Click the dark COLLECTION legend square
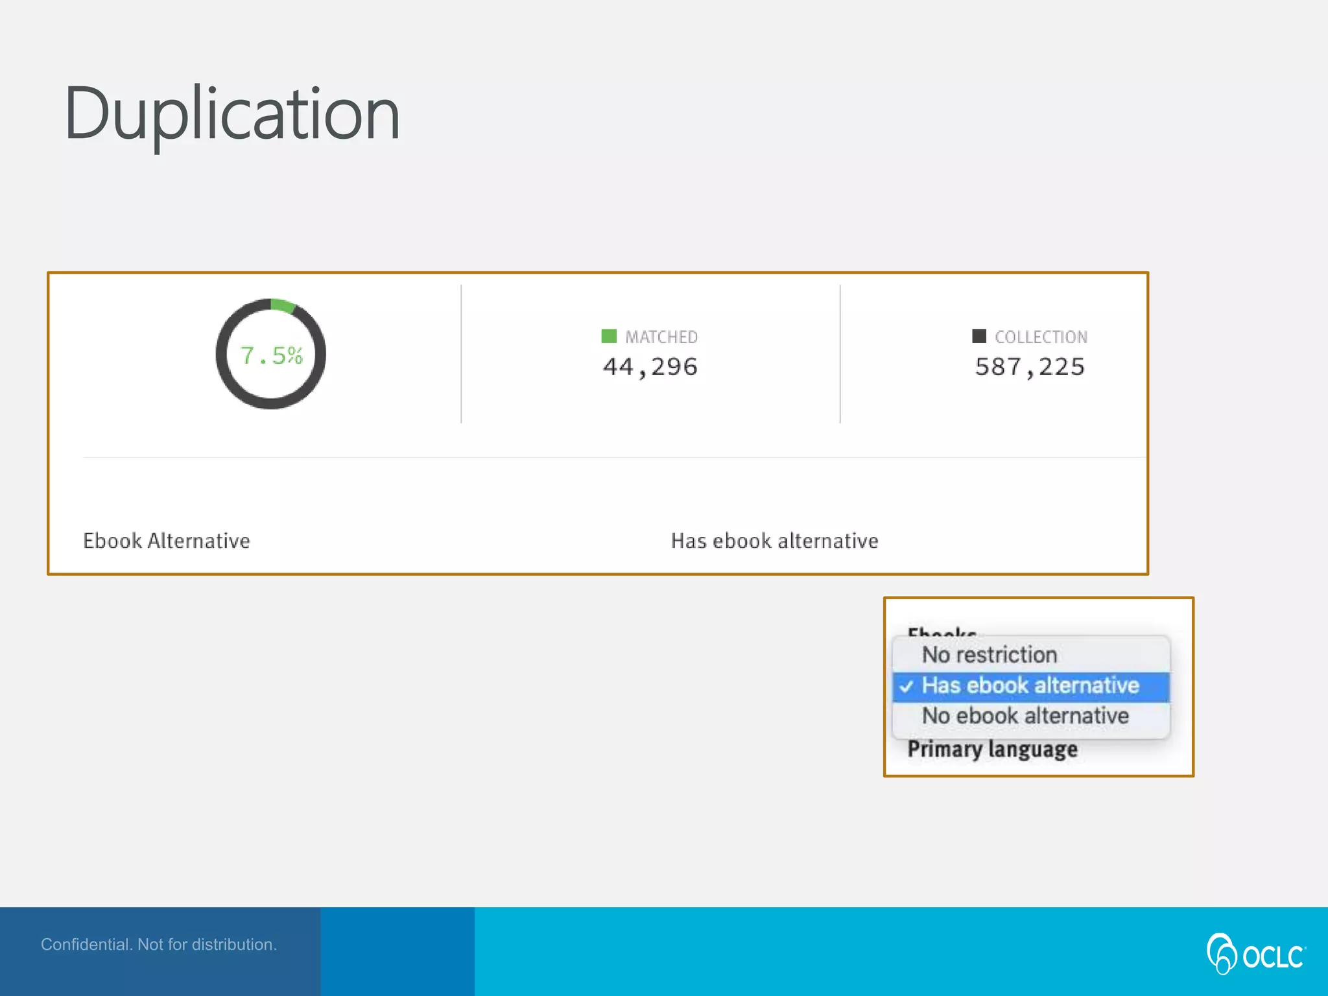This screenshot has height=996, width=1328. 978,336
